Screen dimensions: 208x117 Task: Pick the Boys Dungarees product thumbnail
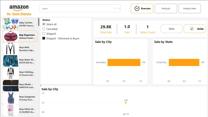(x=11, y=98)
